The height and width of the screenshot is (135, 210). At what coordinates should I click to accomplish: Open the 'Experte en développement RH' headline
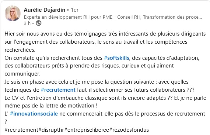(113, 17)
